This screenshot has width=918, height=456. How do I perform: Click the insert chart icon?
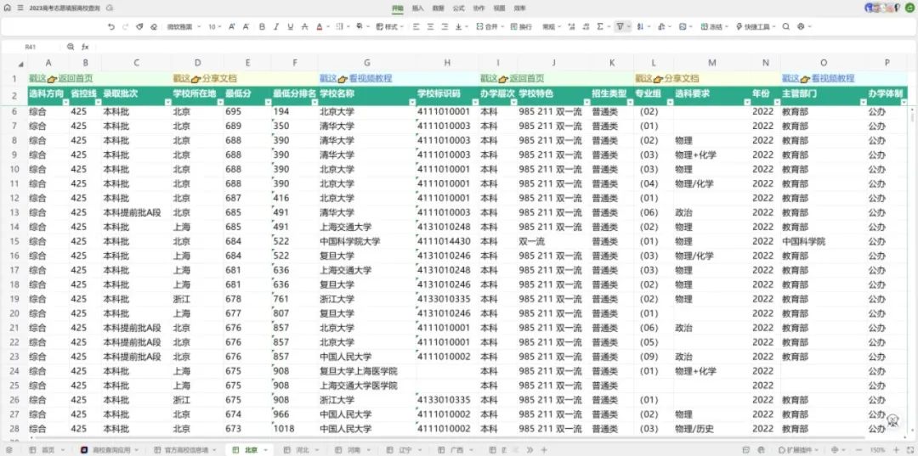(x=661, y=27)
